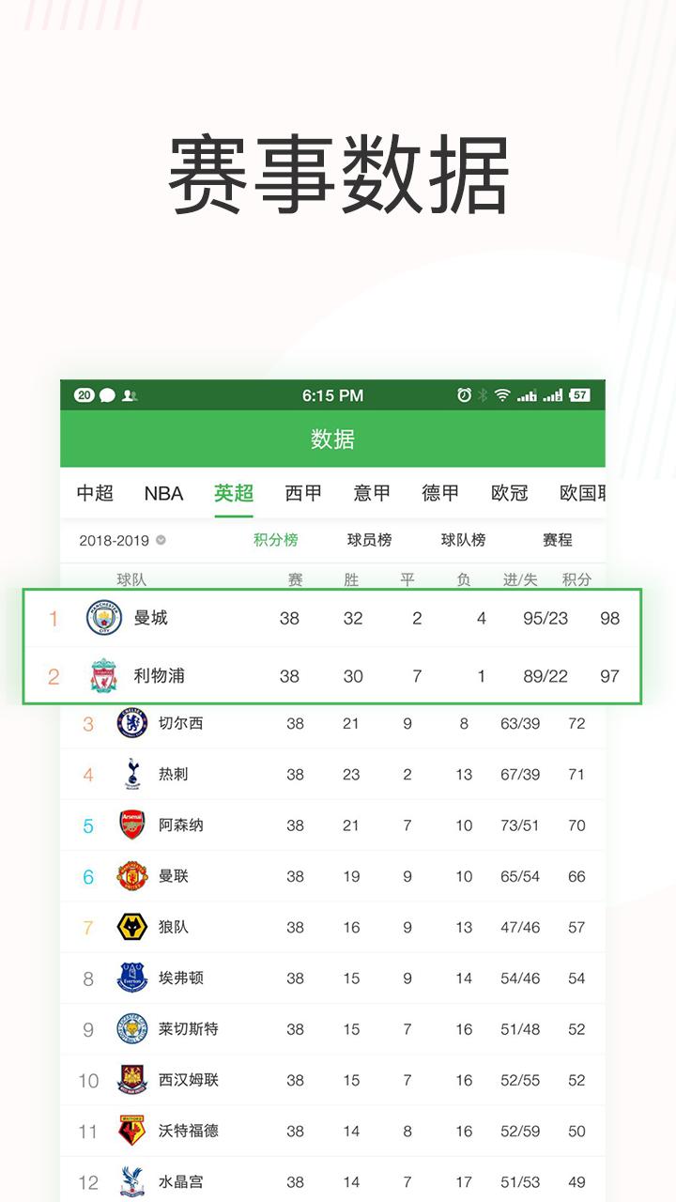Click the Liverpool club crest

coord(104,676)
